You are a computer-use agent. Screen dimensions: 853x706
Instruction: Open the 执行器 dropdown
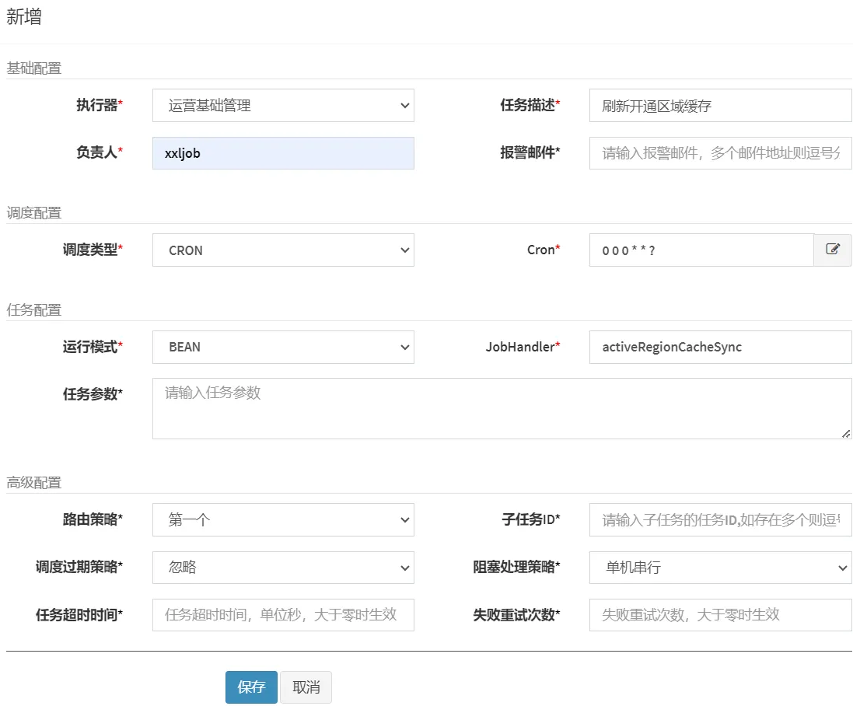click(x=283, y=106)
